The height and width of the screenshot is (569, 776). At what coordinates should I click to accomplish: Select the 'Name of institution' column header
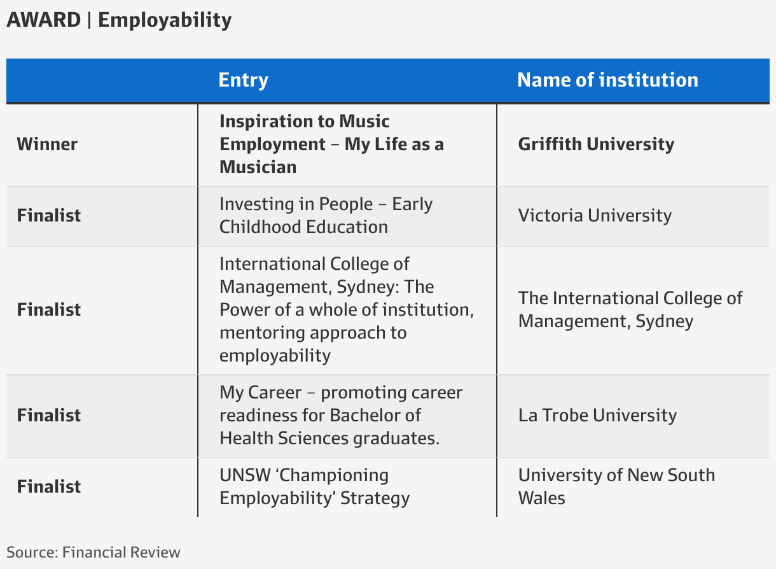tap(607, 80)
